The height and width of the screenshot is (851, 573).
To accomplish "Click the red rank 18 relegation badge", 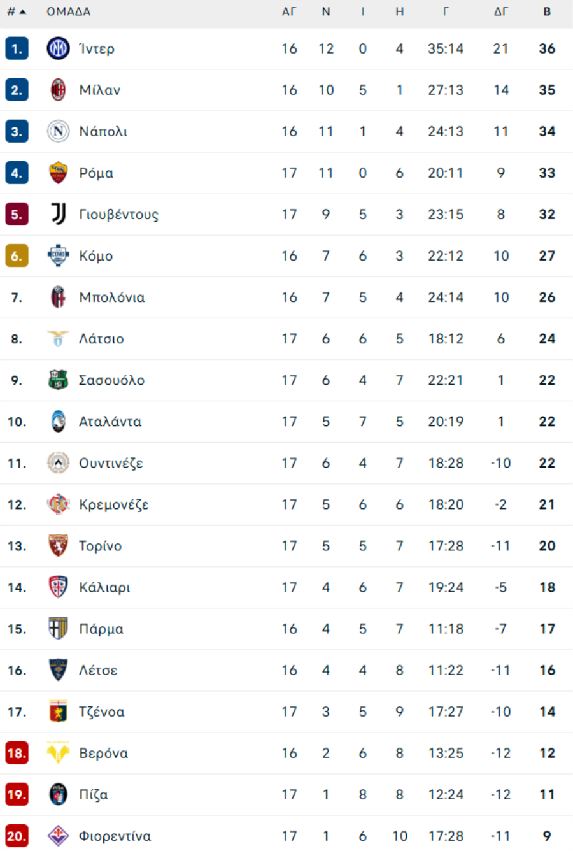I will click(17, 753).
